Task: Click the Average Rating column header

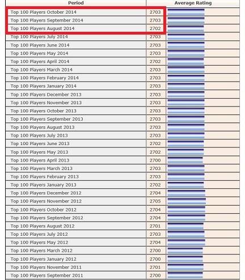Action: 193,3
